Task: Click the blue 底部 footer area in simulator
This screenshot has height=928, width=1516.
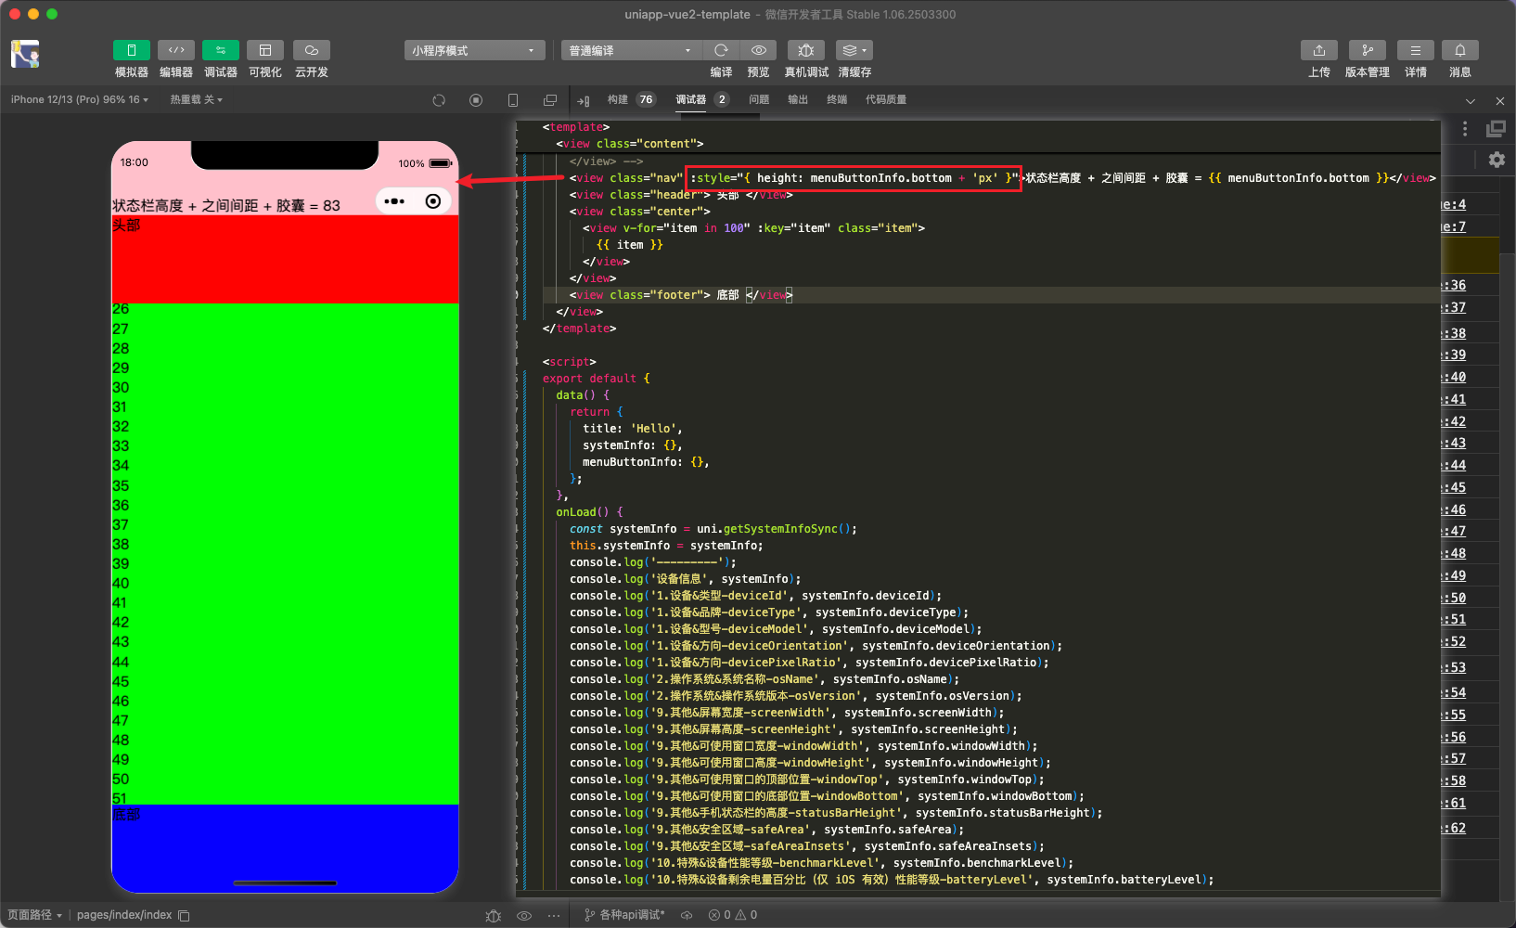Action: point(285,848)
